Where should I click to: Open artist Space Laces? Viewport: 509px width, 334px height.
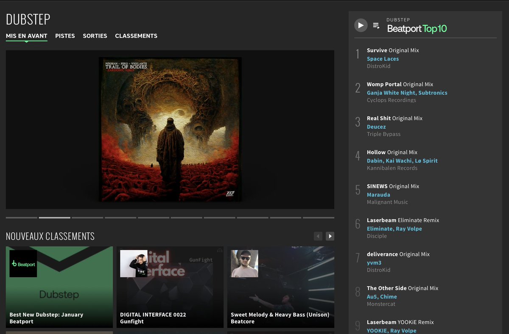pyautogui.click(x=383, y=59)
